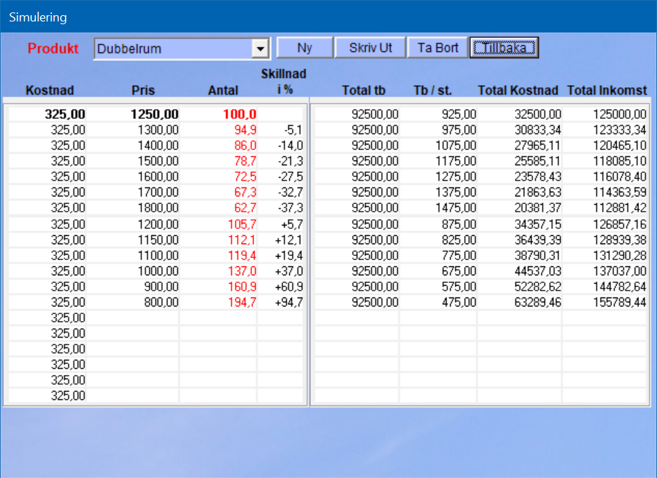The image size is (657, 478).
Task: Click the first empty Pris cell
Action: pyautogui.click(x=142, y=318)
